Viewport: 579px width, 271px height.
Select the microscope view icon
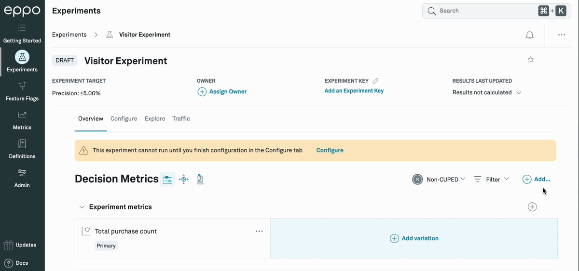[200, 180]
